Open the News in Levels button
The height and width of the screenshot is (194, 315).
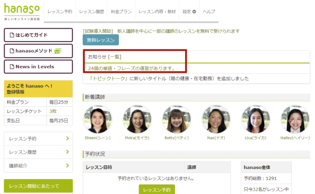[38, 66]
